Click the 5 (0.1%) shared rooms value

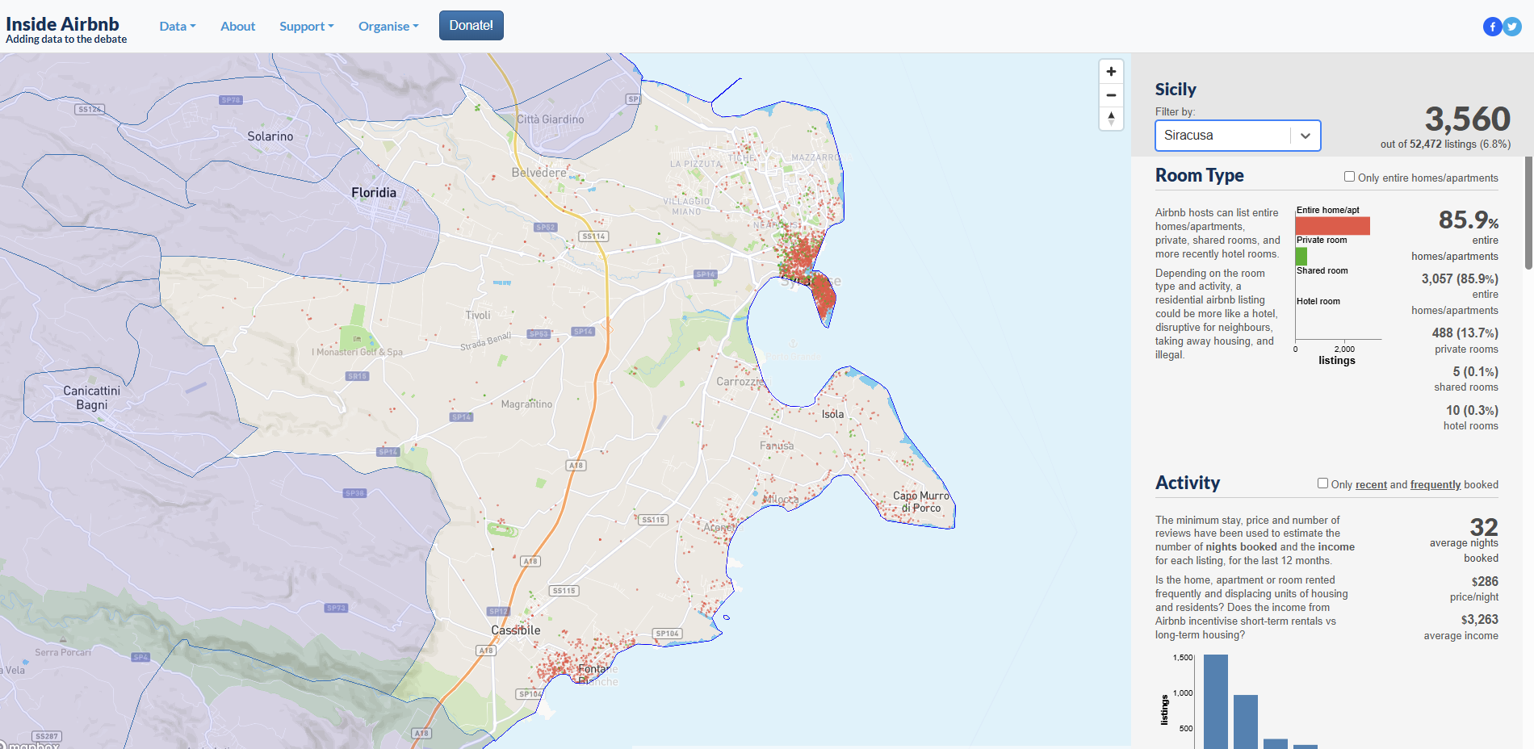click(x=1475, y=372)
